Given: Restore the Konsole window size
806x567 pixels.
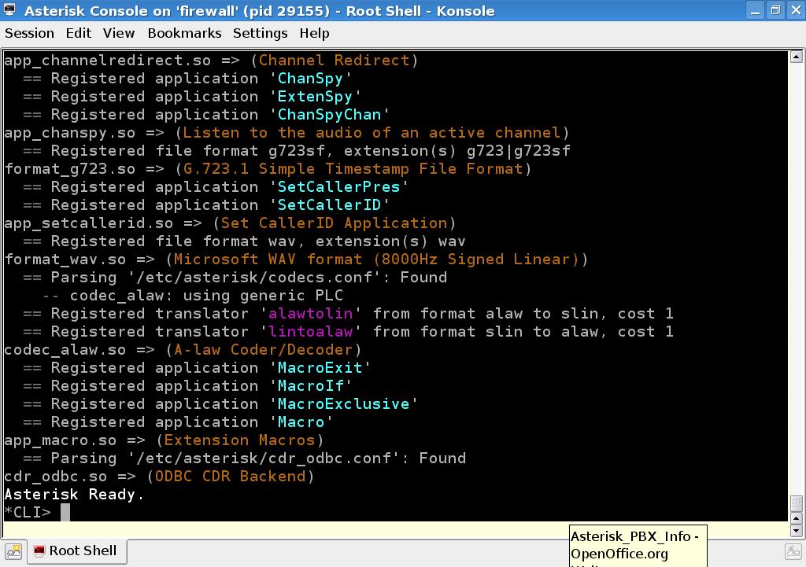Looking at the screenshot, I should click(775, 10).
